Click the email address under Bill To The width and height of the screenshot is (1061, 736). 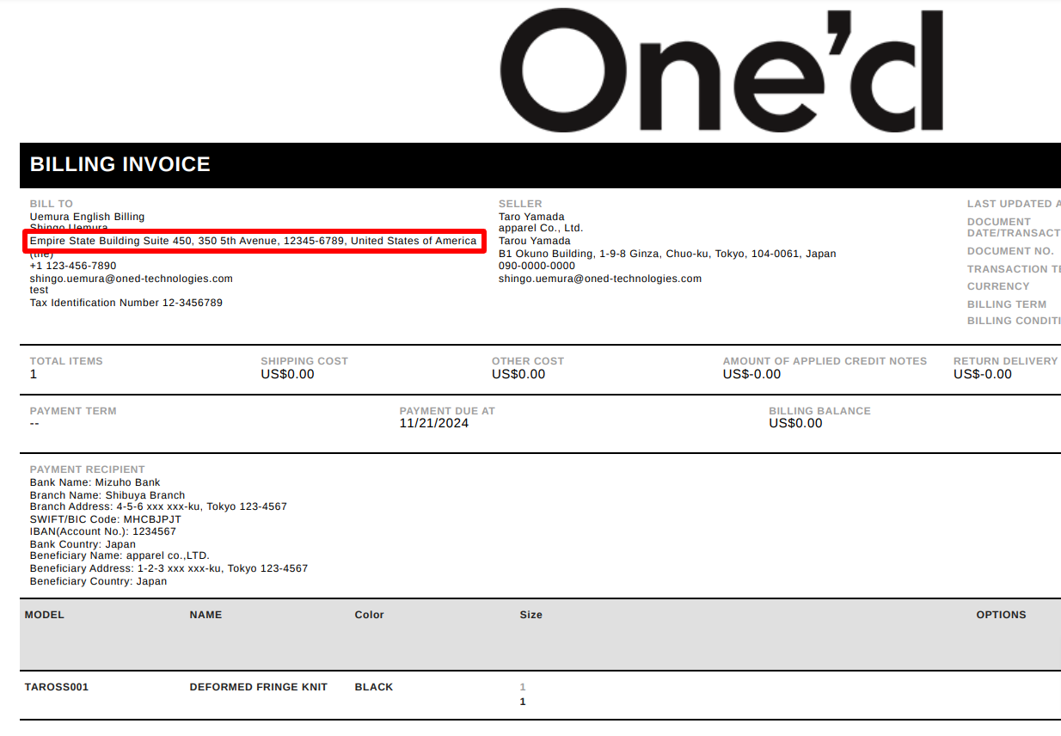[x=132, y=279]
